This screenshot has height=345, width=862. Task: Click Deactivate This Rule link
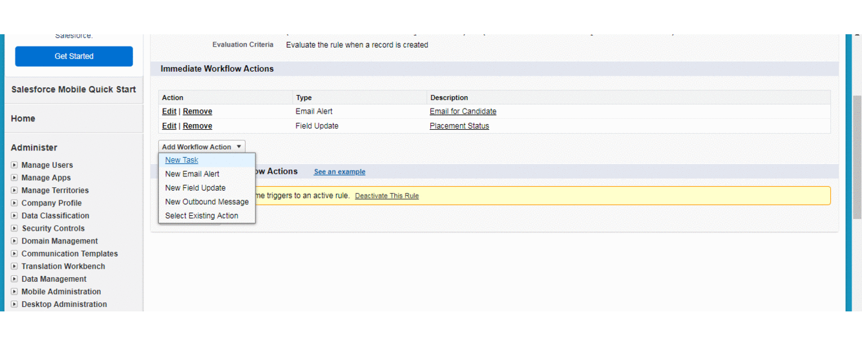pos(386,196)
